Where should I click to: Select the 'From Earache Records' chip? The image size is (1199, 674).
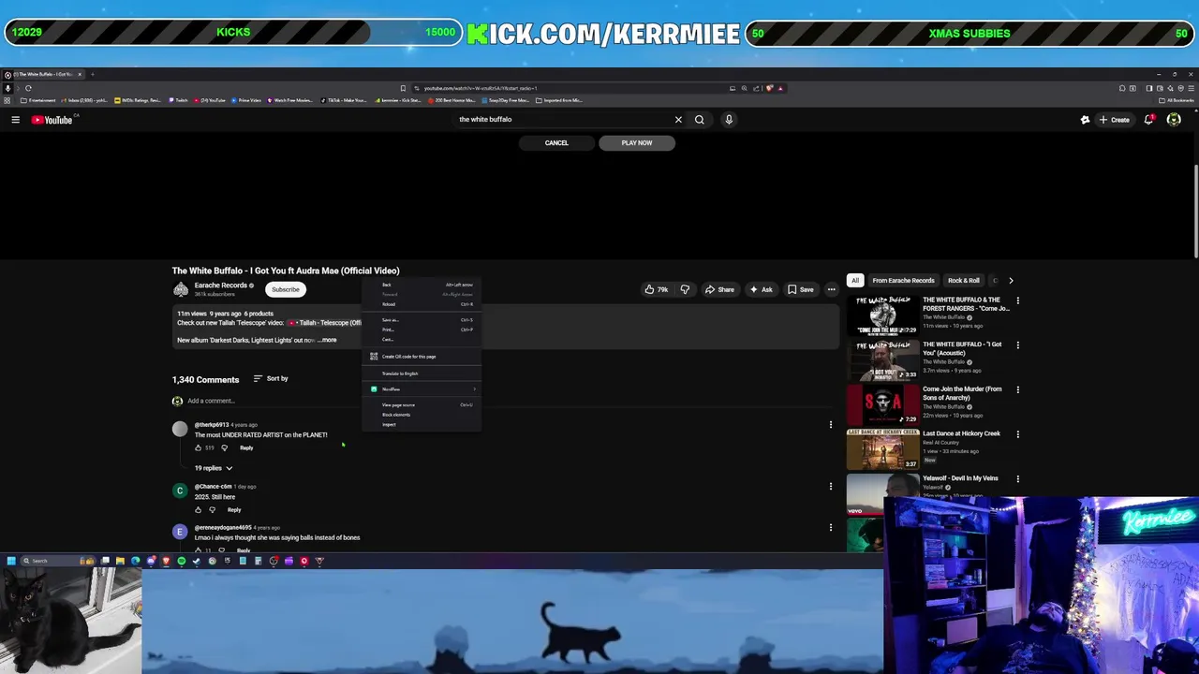[x=903, y=281]
